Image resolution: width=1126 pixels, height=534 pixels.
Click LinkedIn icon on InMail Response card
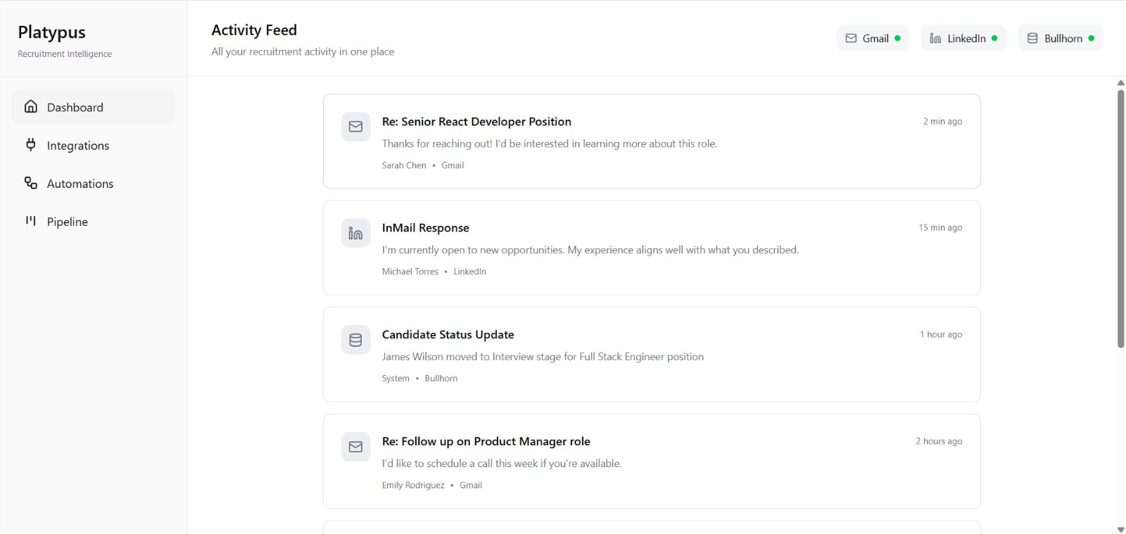tap(356, 233)
